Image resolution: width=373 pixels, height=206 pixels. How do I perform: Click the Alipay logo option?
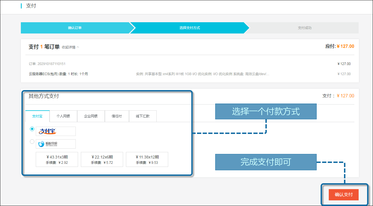55,131
